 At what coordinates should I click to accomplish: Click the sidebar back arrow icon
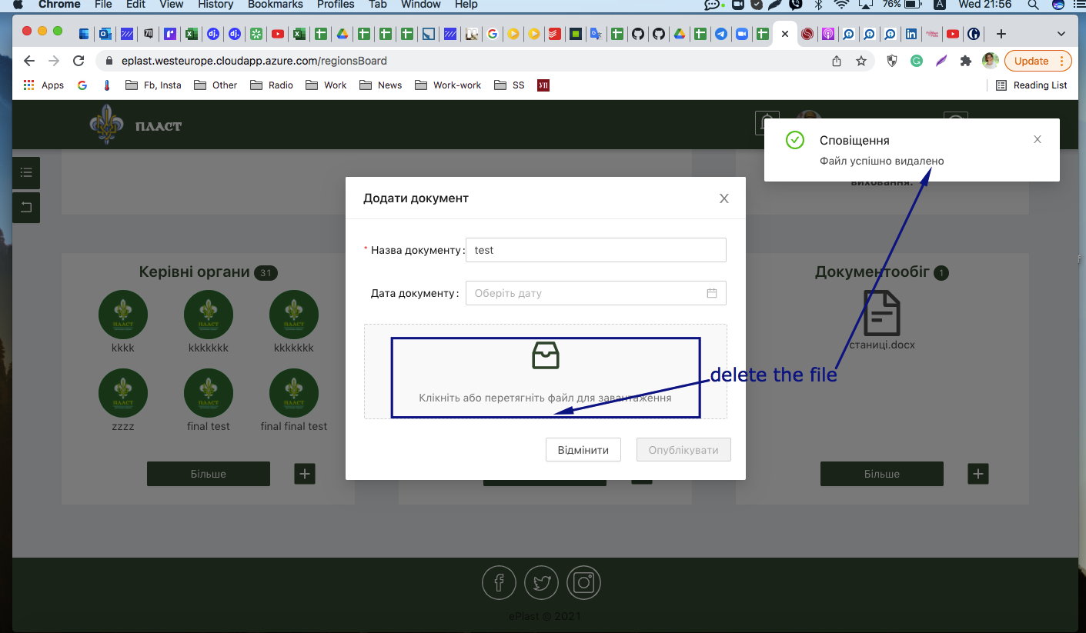pyautogui.click(x=26, y=207)
